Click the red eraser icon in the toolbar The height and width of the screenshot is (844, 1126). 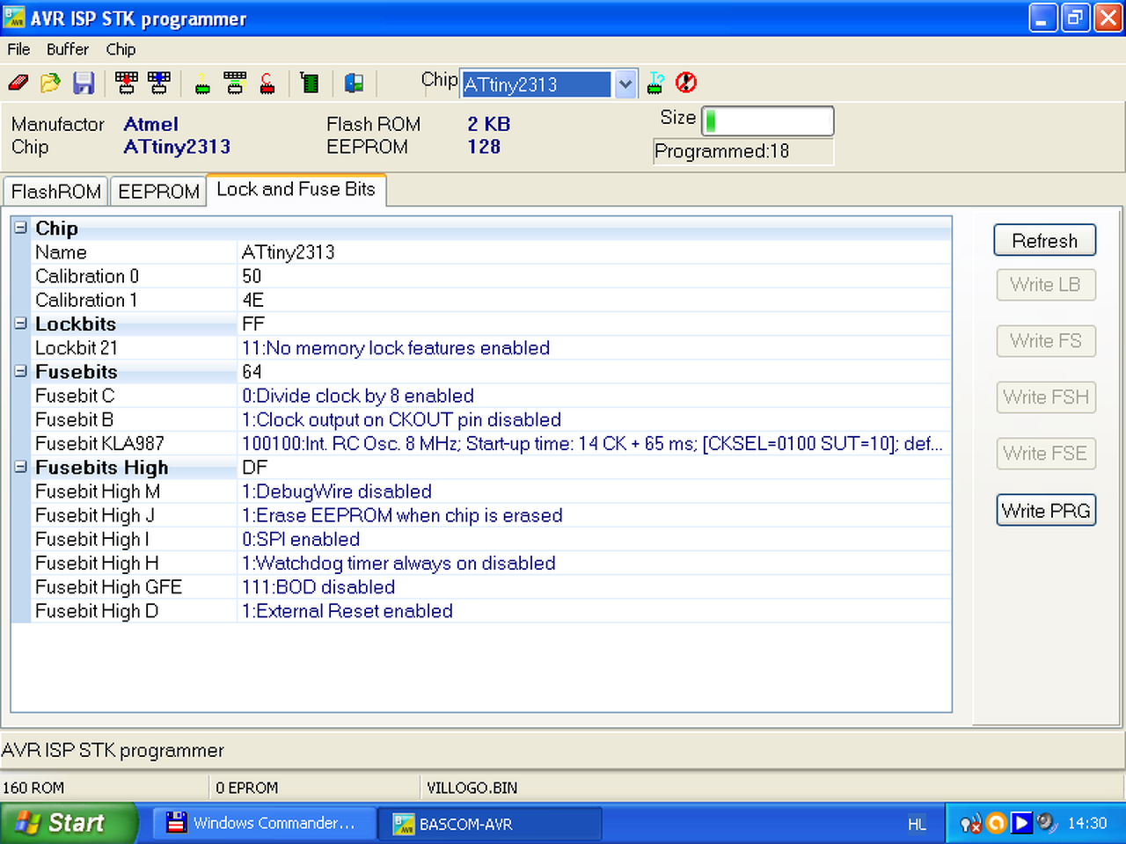point(18,84)
